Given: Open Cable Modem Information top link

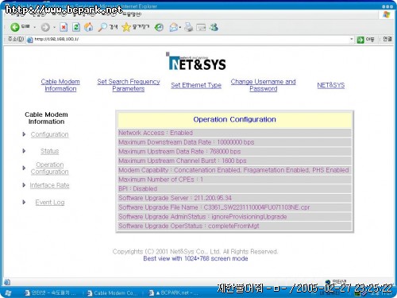Looking at the screenshot, I should click(x=60, y=85).
